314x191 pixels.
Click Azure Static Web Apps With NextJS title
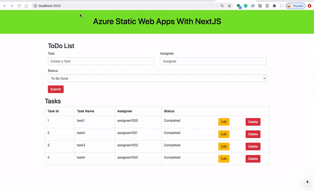(x=157, y=21)
